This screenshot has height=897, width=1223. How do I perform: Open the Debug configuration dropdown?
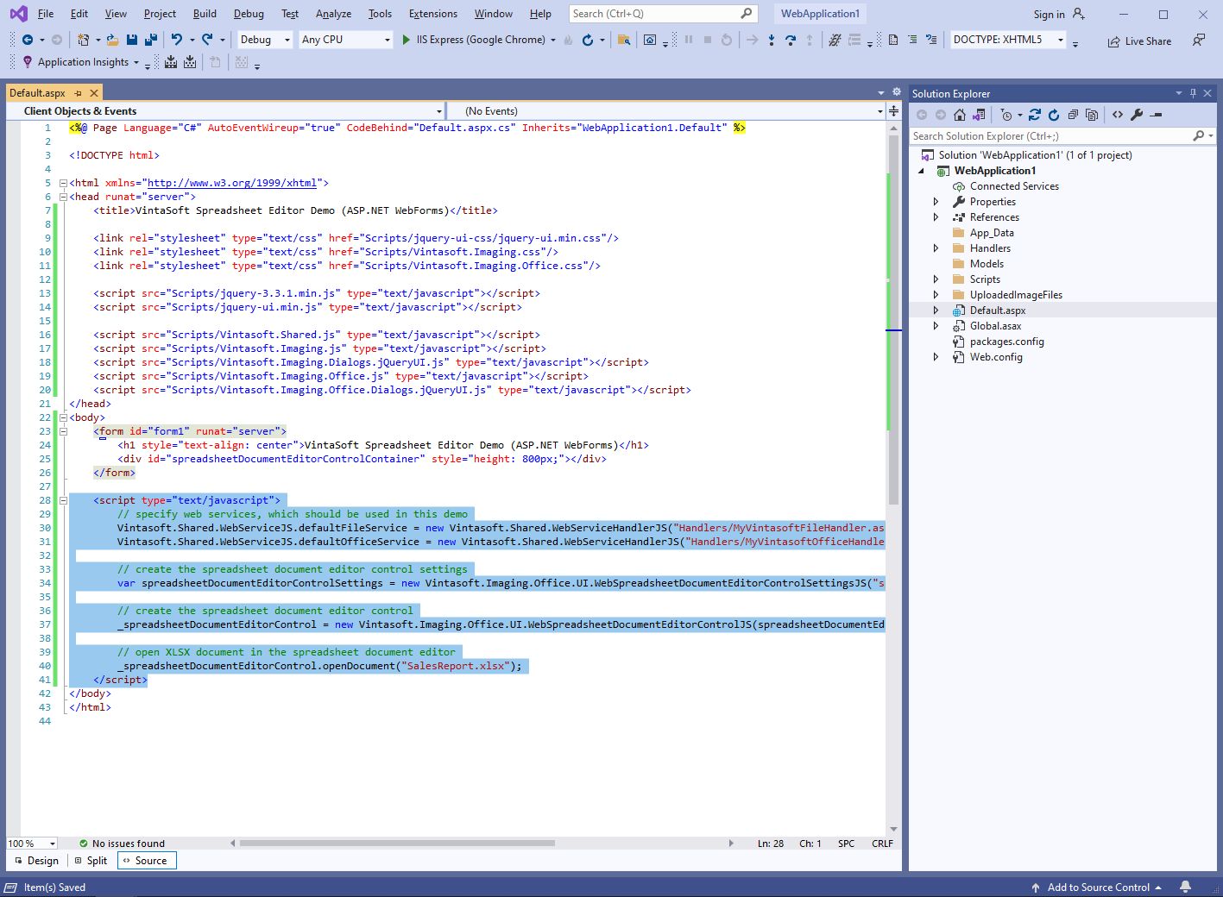tap(265, 40)
